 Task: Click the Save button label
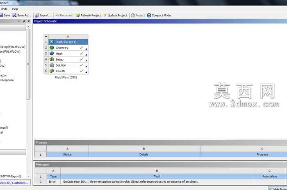[x=7, y=15]
